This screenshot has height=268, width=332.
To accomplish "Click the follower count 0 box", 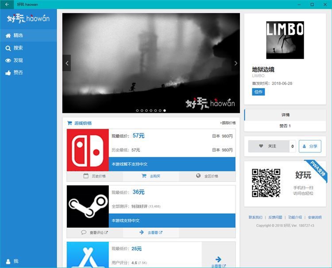I will (x=293, y=146).
